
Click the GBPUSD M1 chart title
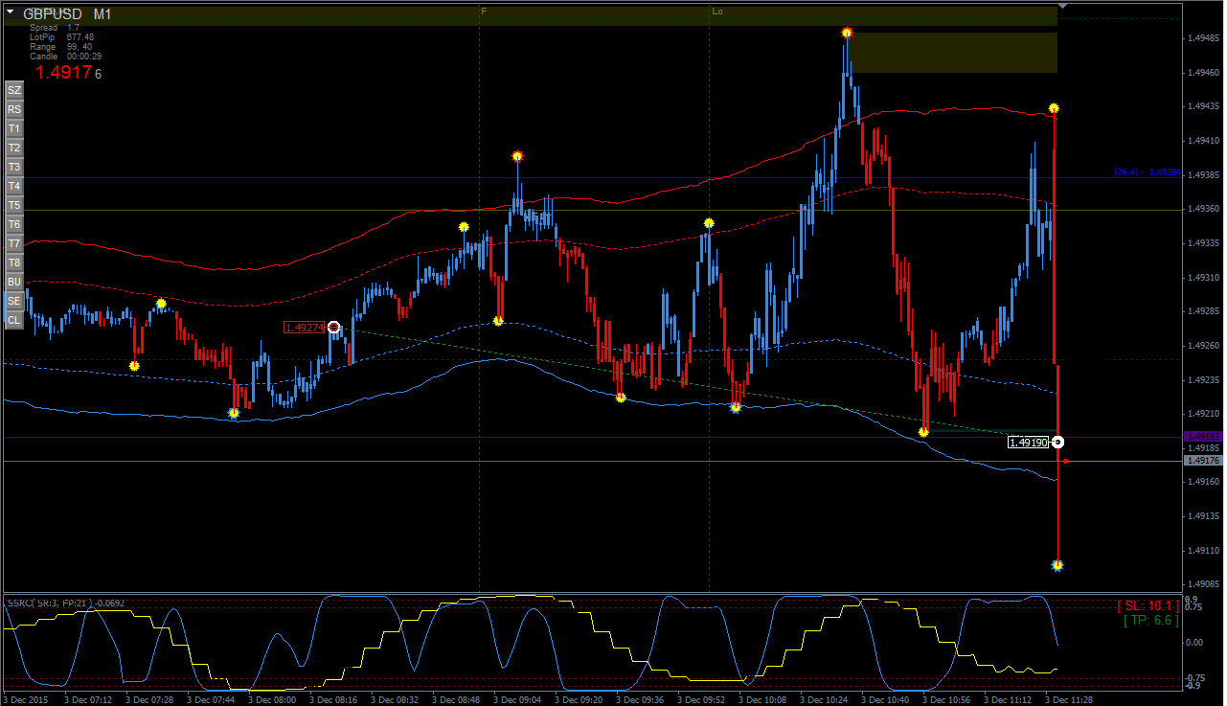coord(67,14)
